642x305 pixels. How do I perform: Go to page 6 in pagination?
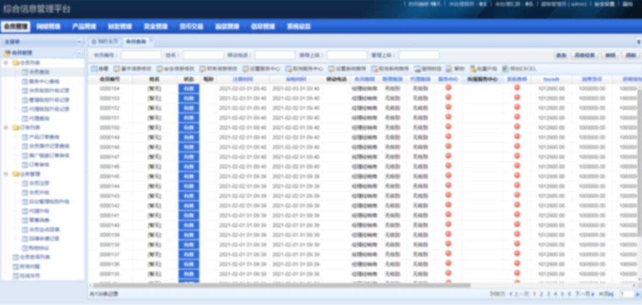pos(569,294)
